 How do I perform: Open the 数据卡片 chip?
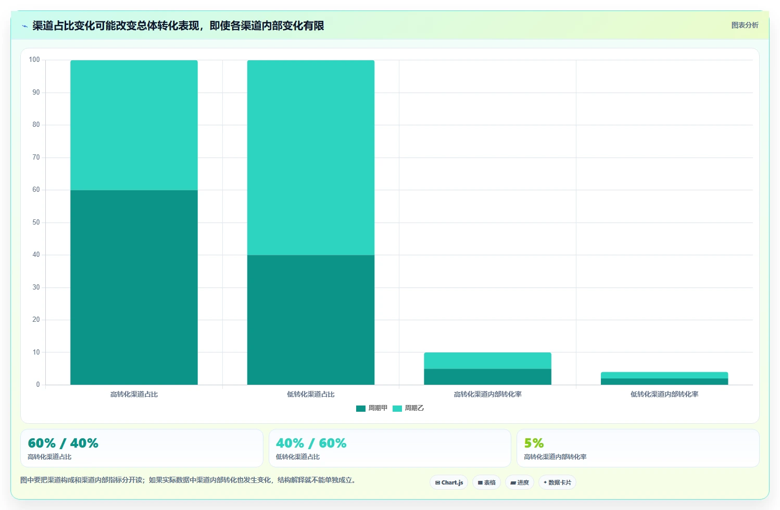click(x=557, y=482)
